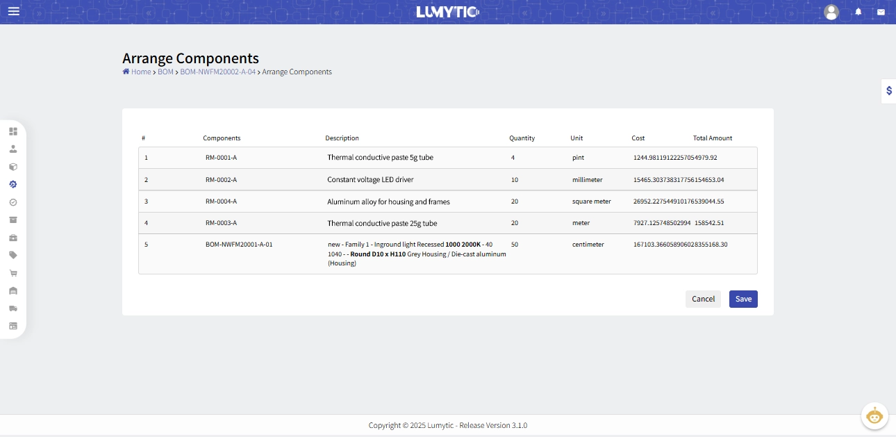Image resolution: width=896 pixels, height=437 pixels.
Task: Click the price tag sidebar icon
Action: [13, 255]
